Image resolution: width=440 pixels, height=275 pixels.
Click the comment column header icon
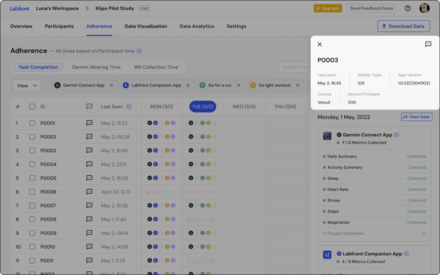[x=90, y=106]
